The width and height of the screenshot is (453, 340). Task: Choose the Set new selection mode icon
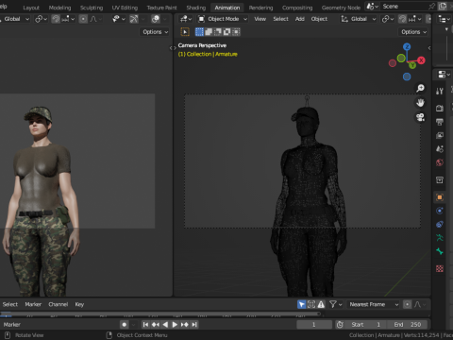(x=199, y=32)
